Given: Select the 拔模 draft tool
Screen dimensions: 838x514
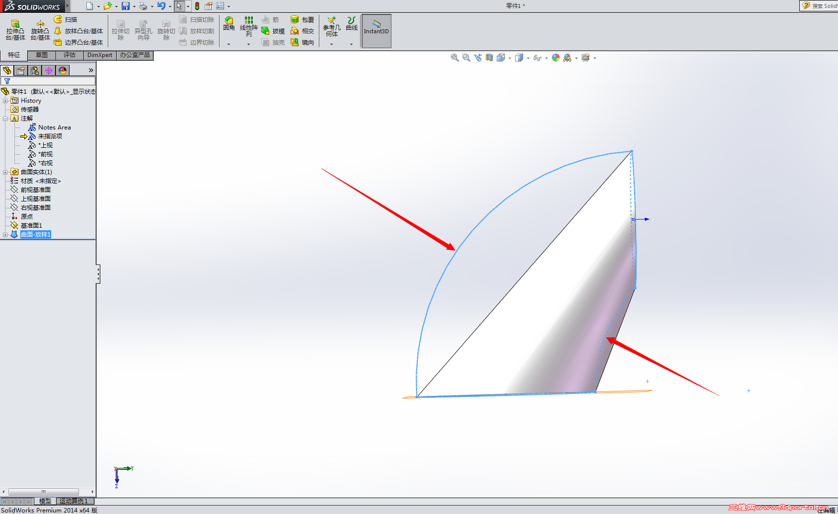Looking at the screenshot, I should pos(273,31).
